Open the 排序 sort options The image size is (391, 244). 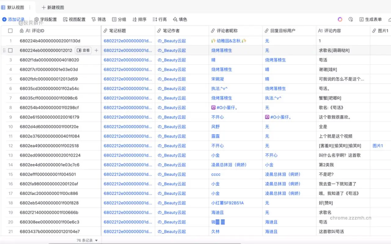point(139,20)
